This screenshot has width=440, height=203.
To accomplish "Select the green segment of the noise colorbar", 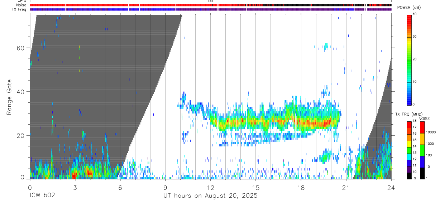I will click(422, 150).
